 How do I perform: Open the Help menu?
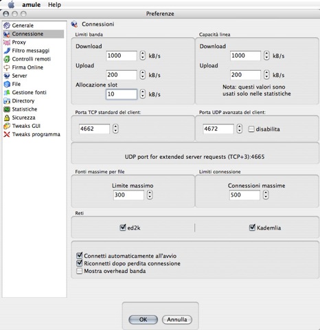(x=54, y=5)
